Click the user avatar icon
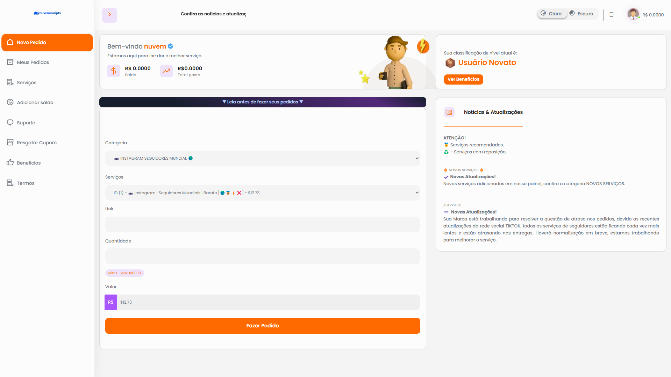 point(633,14)
